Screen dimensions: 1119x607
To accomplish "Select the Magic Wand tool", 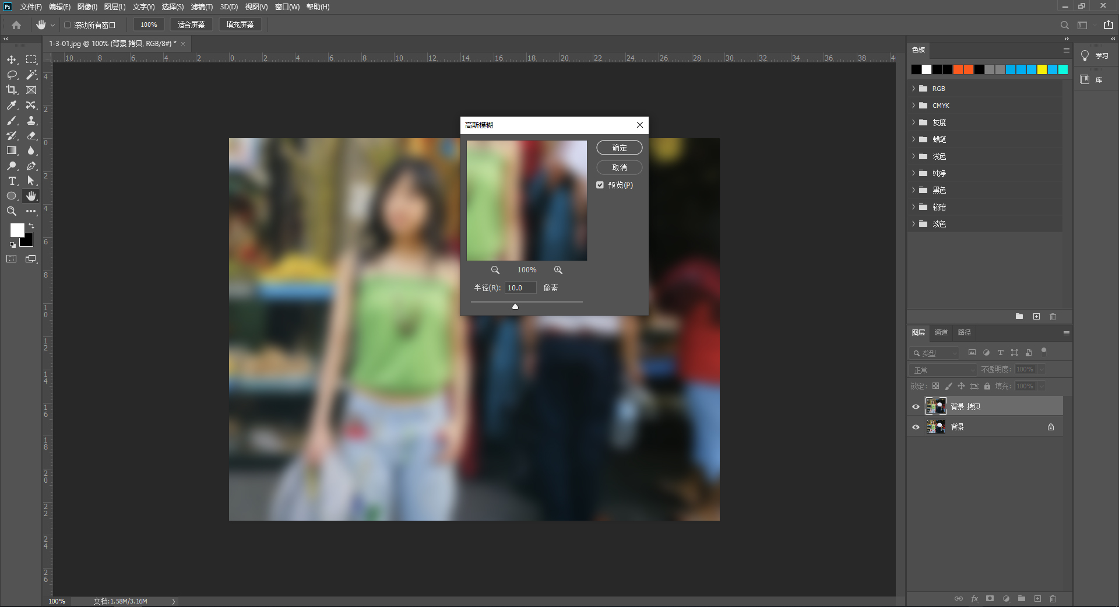I will (31, 75).
